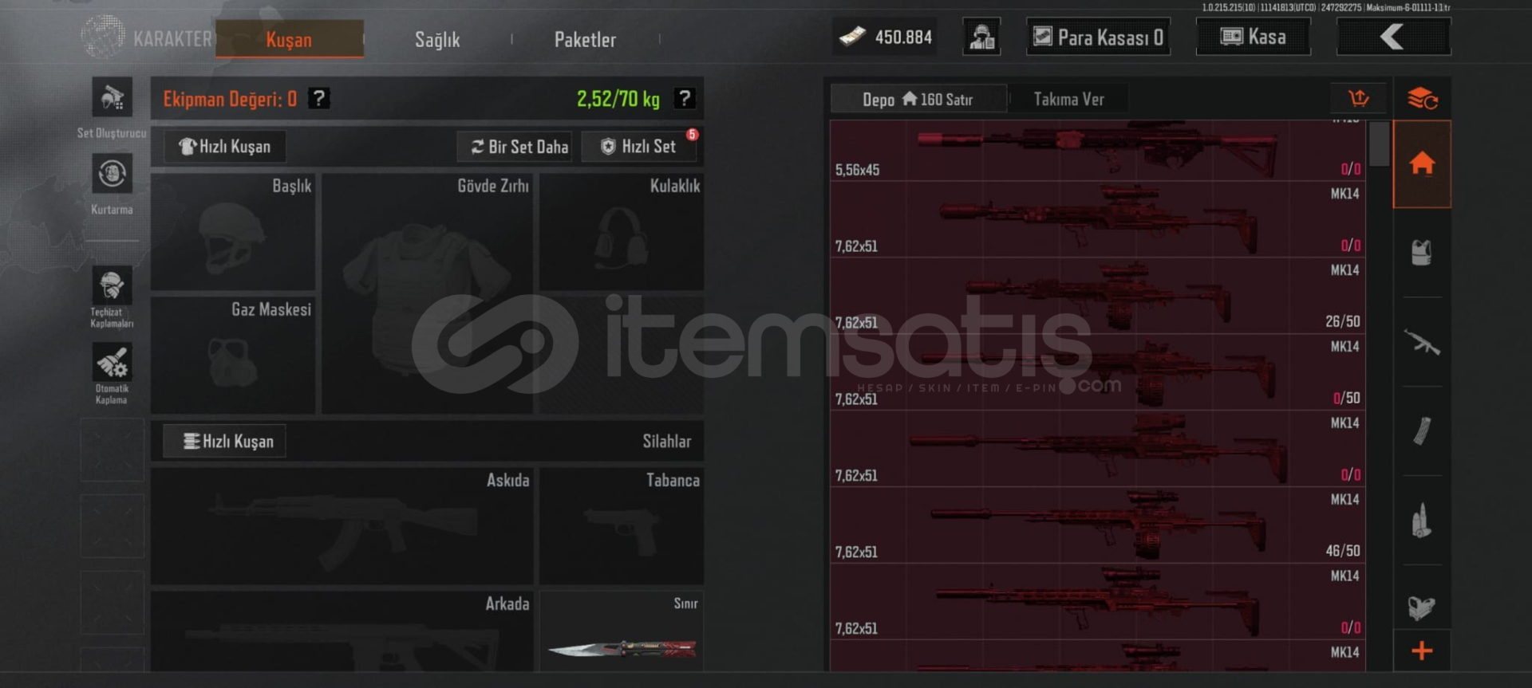
Task: Switch to the Sağlık tab
Action: coord(437,39)
